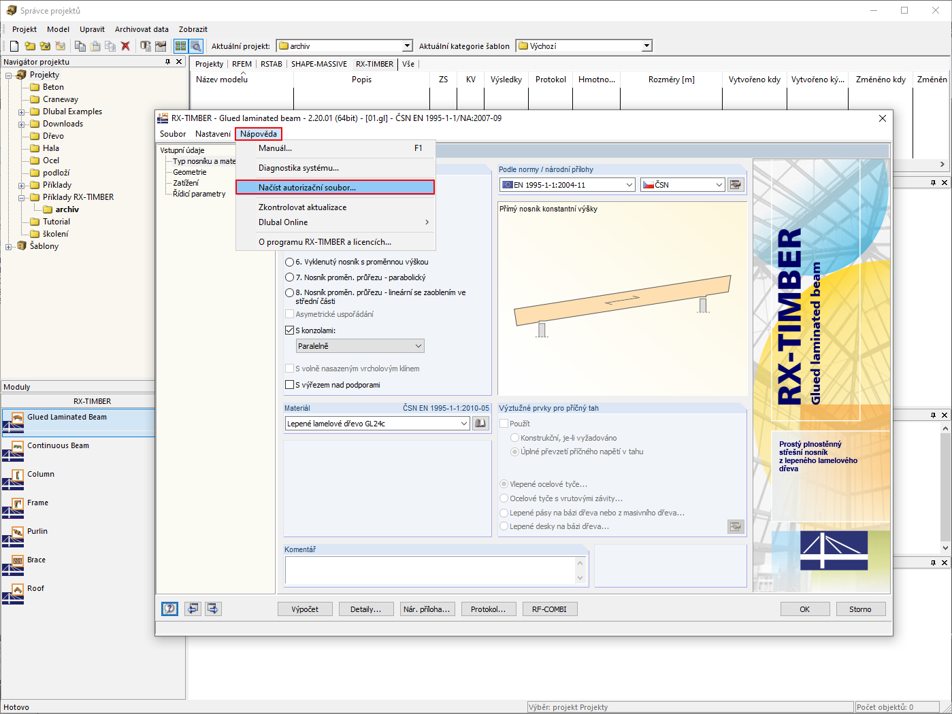This screenshot has width=952, height=714.
Task: Select Geometrie tree item
Action: [190, 172]
